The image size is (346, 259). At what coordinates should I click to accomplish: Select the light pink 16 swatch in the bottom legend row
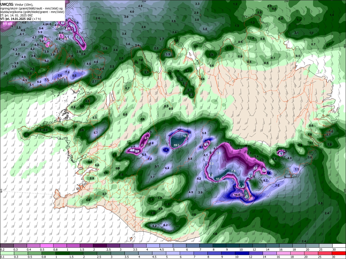(x=284, y=253)
